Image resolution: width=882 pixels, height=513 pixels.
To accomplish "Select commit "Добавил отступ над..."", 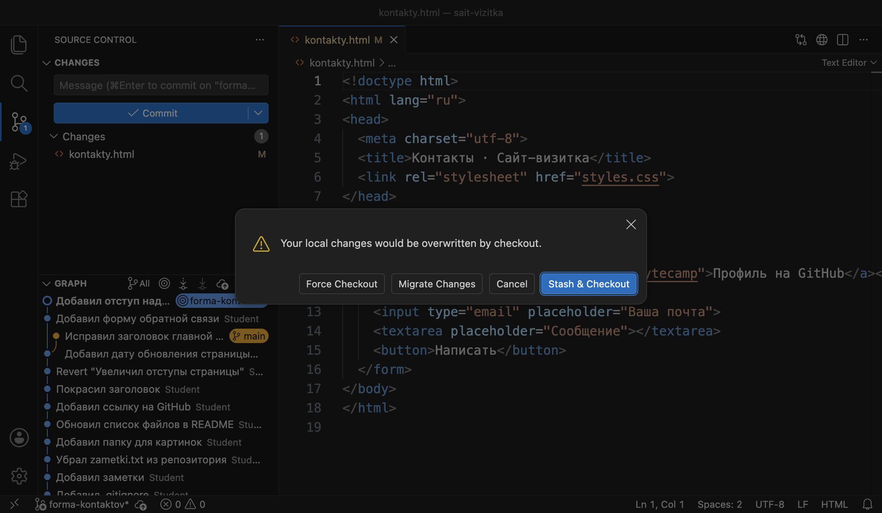I will coord(113,301).
